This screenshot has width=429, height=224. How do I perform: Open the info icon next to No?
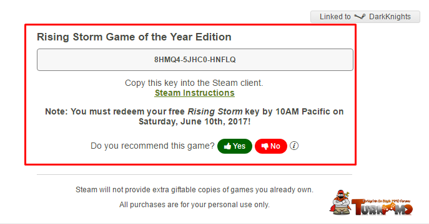click(294, 146)
